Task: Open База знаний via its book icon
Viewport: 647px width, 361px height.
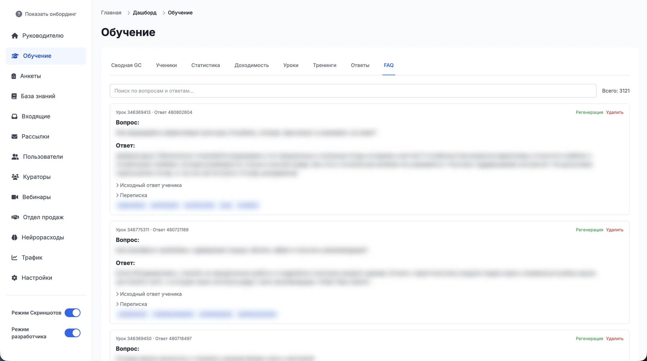Action: click(14, 96)
